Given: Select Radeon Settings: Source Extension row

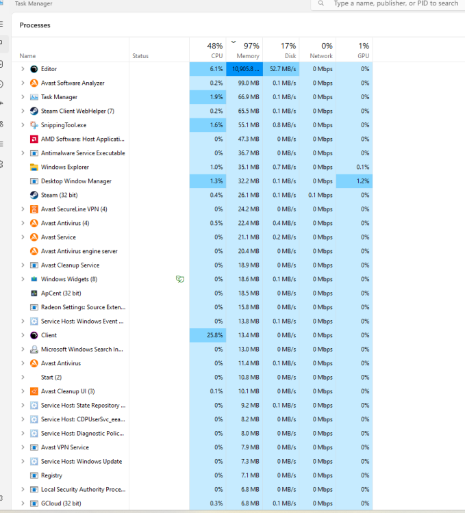Looking at the screenshot, I should (x=192, y=307).
